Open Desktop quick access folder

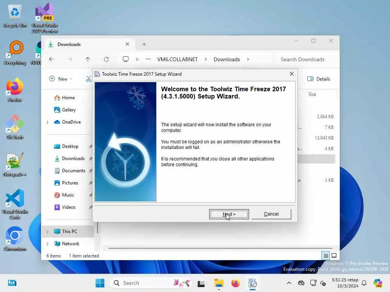pyautogui.click(x=70, y=146)
